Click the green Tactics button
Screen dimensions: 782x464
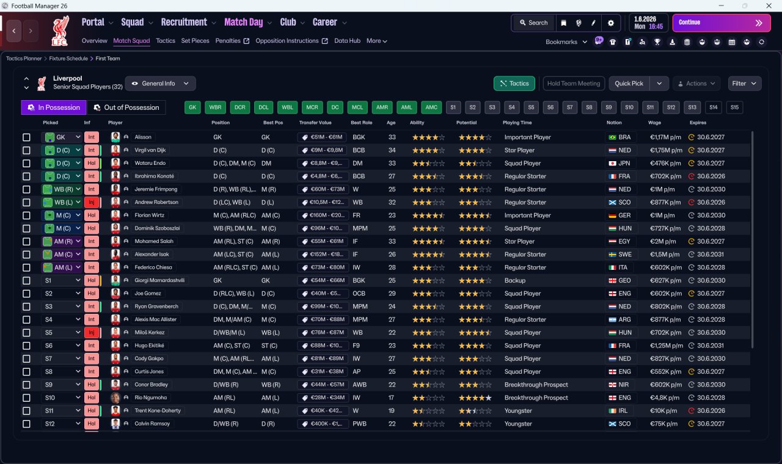514,84
